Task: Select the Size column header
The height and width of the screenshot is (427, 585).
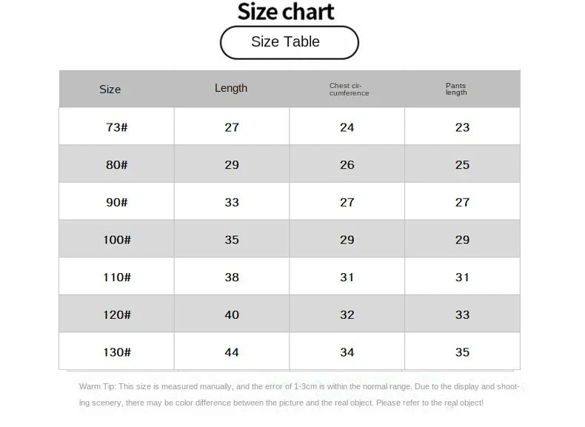Action: click(x=110, y=90)
